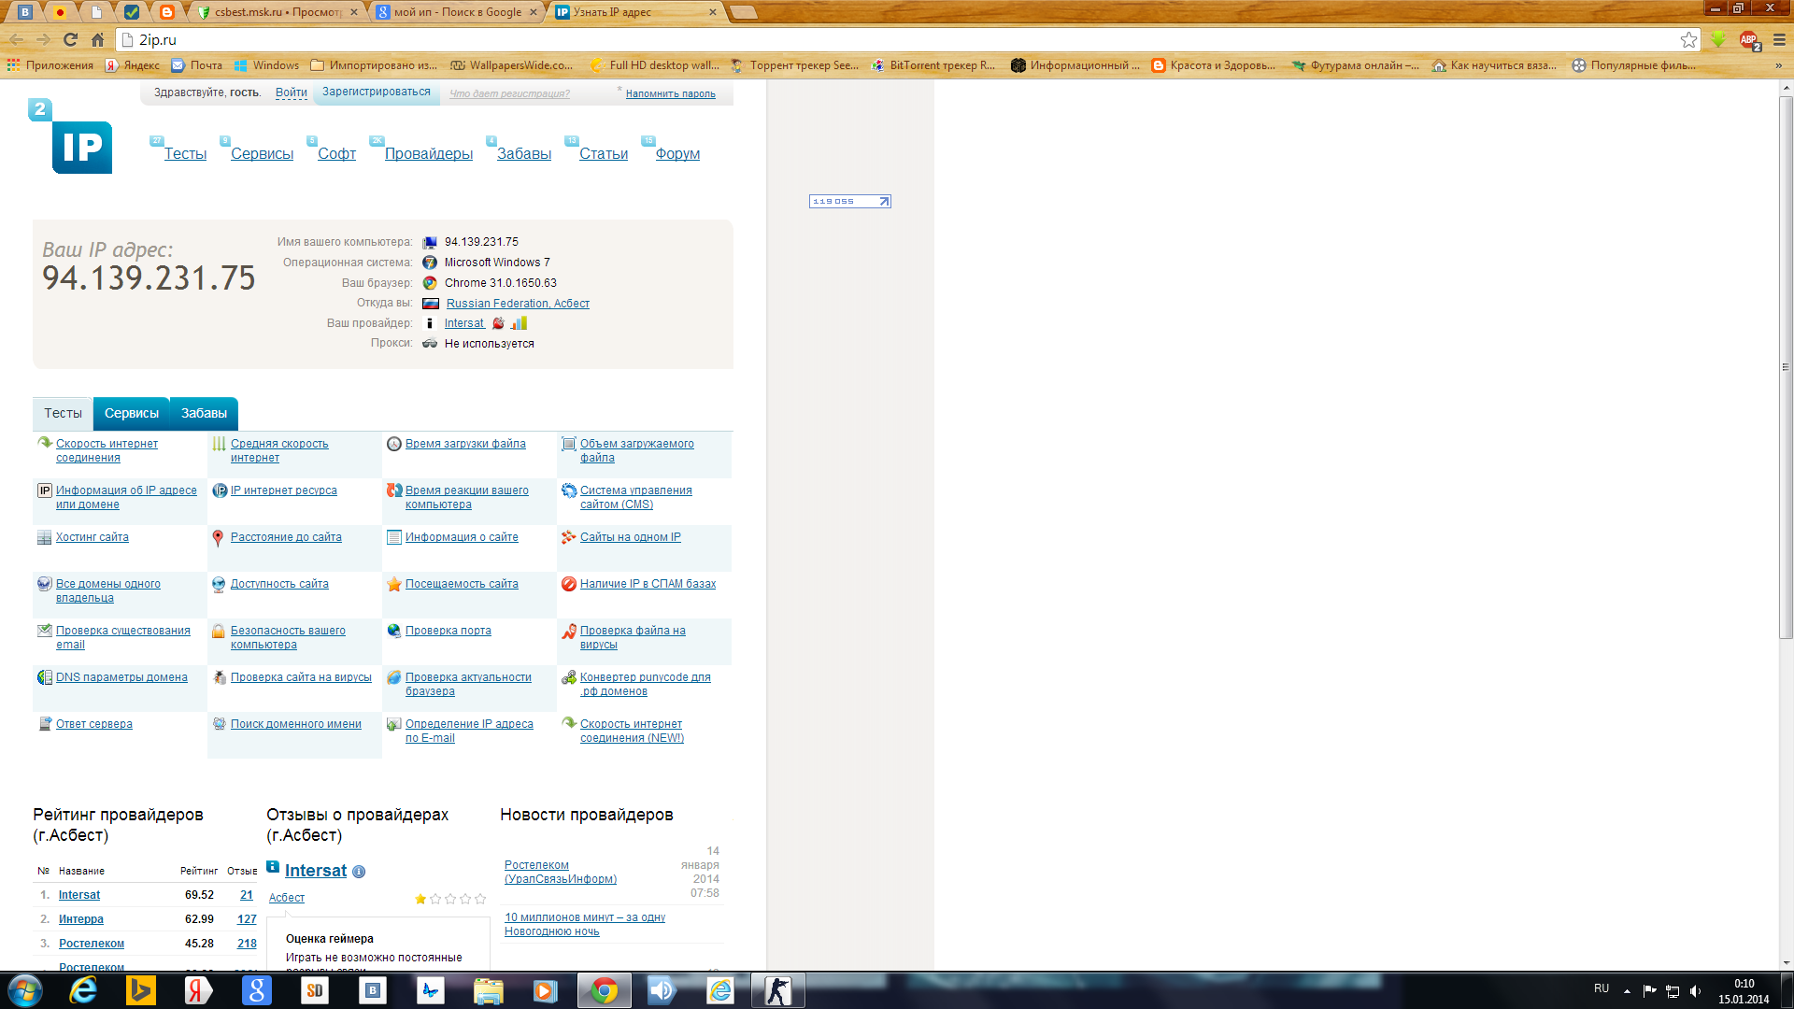Toggle RU keyboard language indicator

tap(1602, 988)
